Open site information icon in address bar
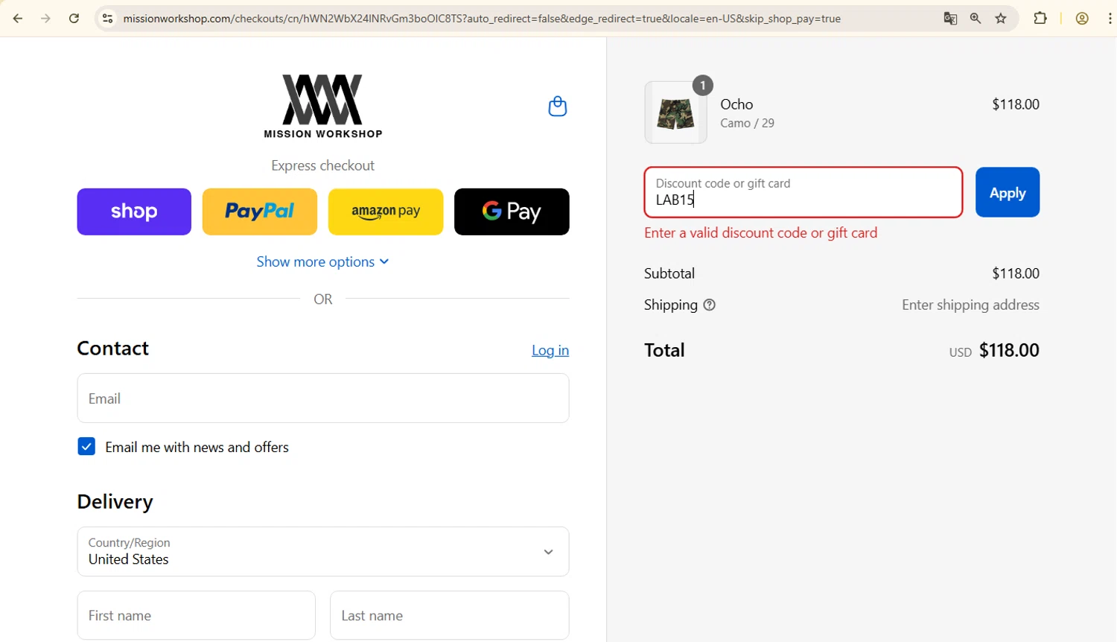This screenshot has height=642, width=1117. 108,19
